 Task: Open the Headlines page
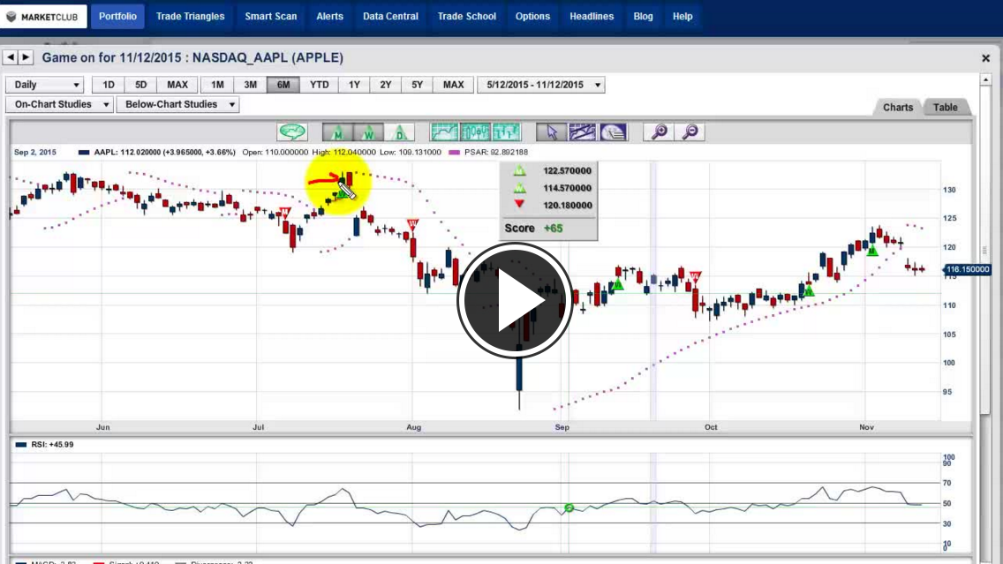pos(591,17)
